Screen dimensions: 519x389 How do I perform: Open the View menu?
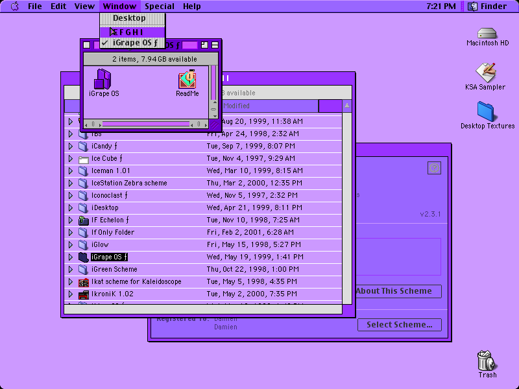pyautogui.click(x=84, y=6)
